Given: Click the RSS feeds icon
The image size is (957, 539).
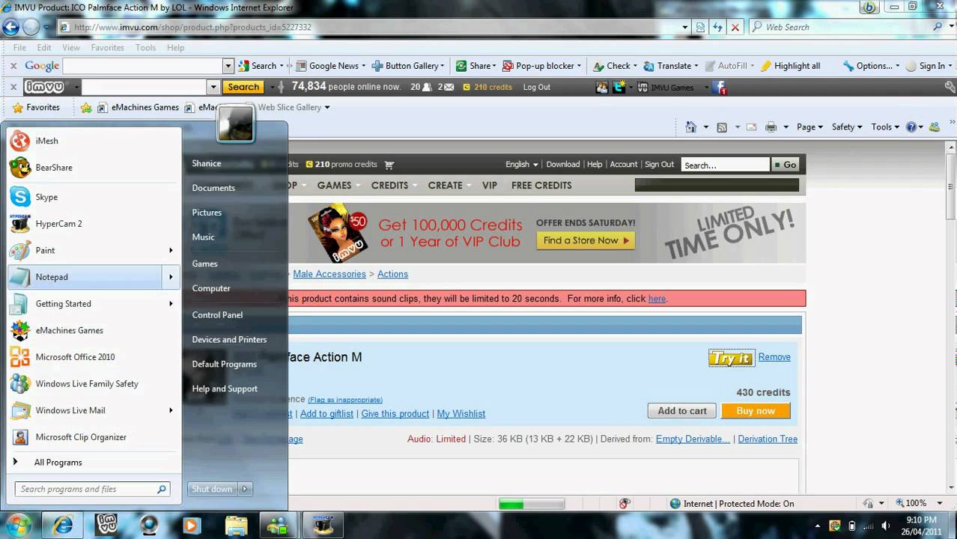Looking at the screenshot, I should pyautogui.click(x=722, y=127).
